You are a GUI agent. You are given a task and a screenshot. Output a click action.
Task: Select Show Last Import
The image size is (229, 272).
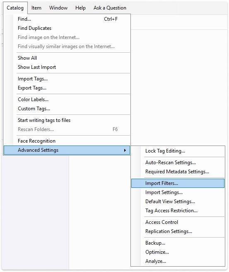[x=67, y=67]
